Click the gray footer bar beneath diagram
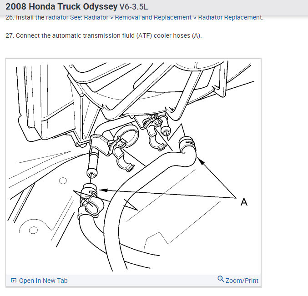Screen dimensions: 308x296 133,280
